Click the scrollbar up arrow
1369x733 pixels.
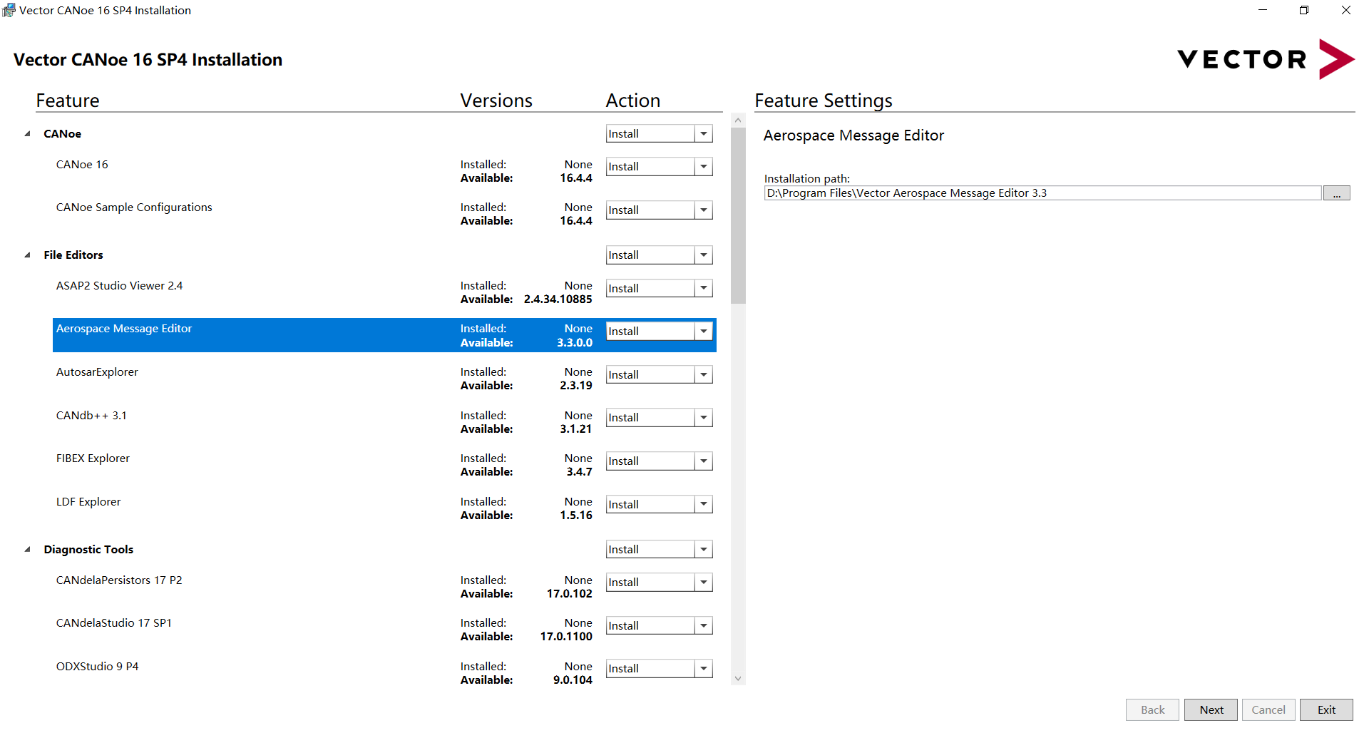[738, 121]
